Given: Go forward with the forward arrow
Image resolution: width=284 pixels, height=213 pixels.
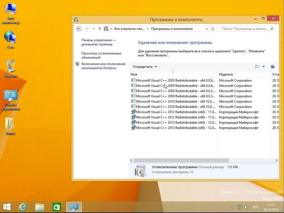Looking at the screenshot, I should pos(87,29).
